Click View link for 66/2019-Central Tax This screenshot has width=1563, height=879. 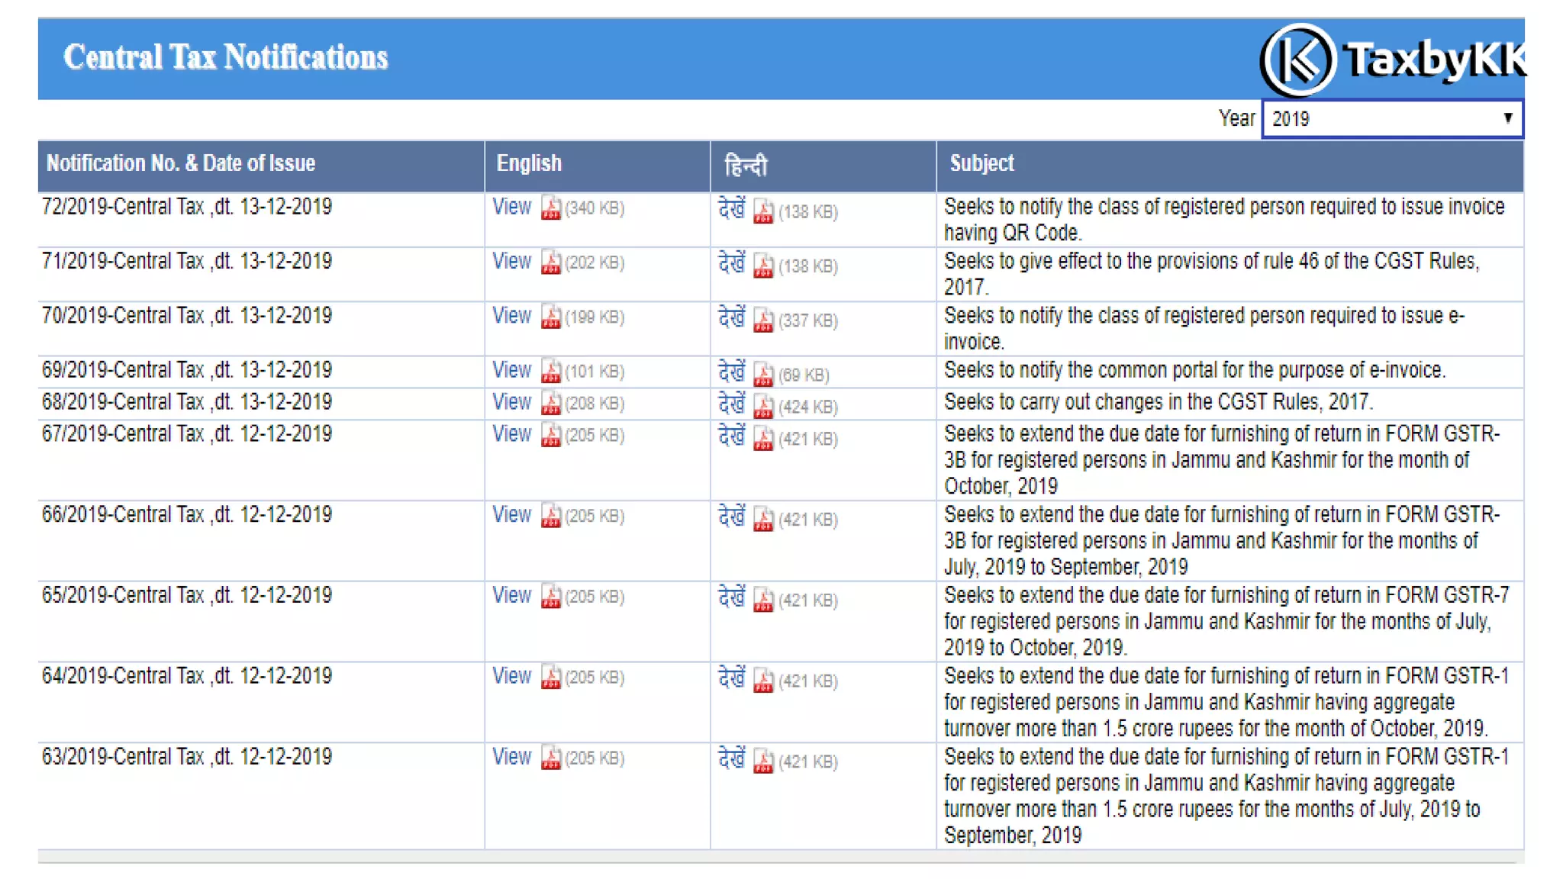click(x=511, y=515)
